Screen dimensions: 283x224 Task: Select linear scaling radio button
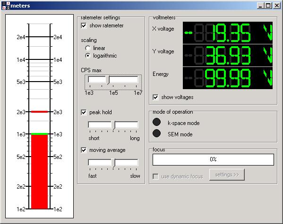coord(88,48)
